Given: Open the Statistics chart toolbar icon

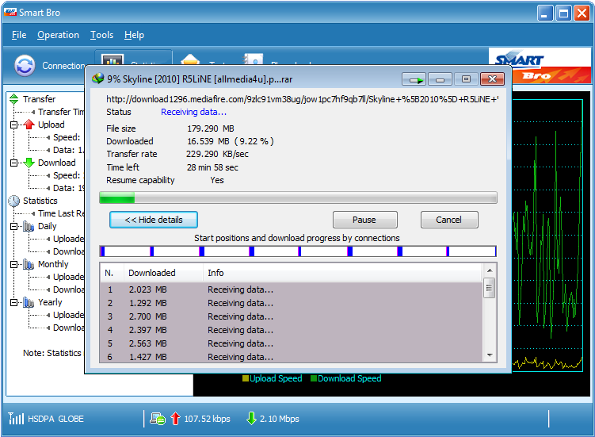Looking at the screenshot, I should 113,59.
